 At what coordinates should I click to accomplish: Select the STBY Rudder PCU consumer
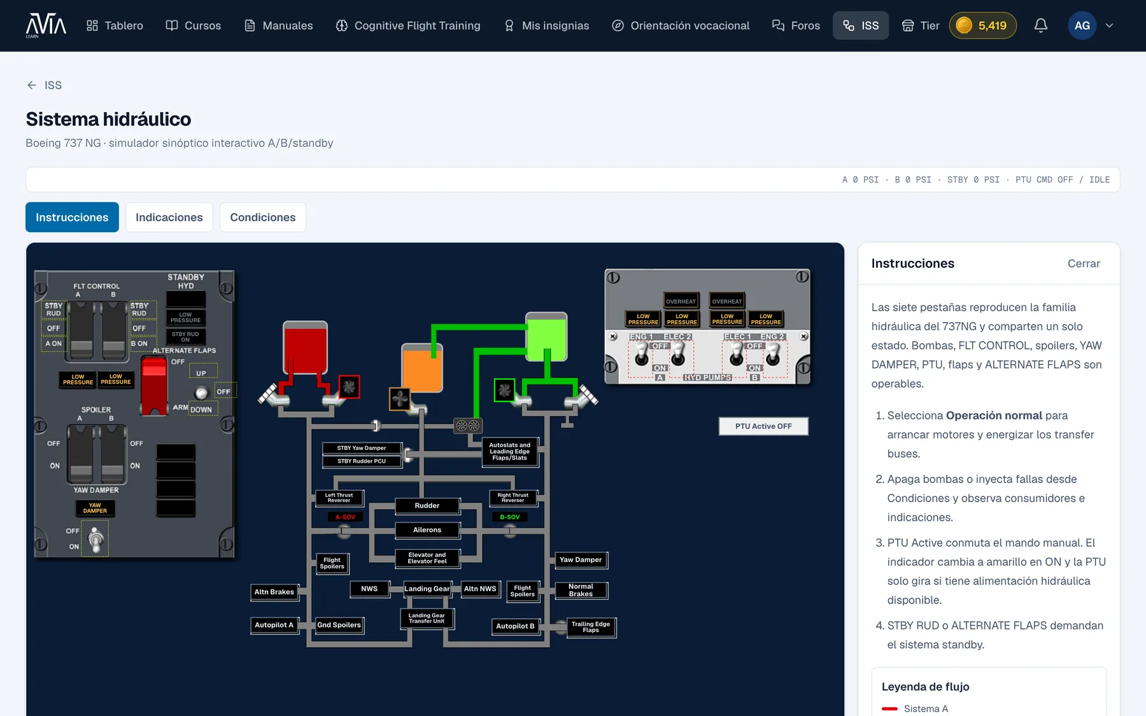[362, 461]
